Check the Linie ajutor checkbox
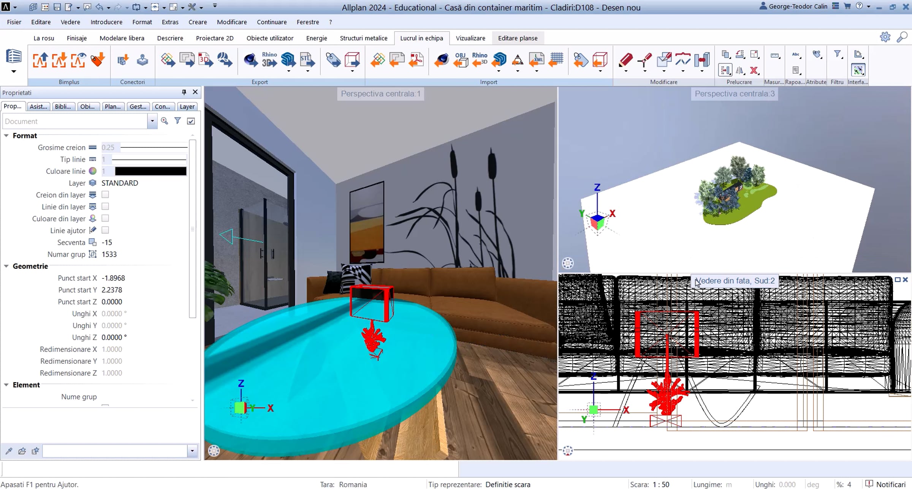912x489 pixels. [x=105, y=230]
